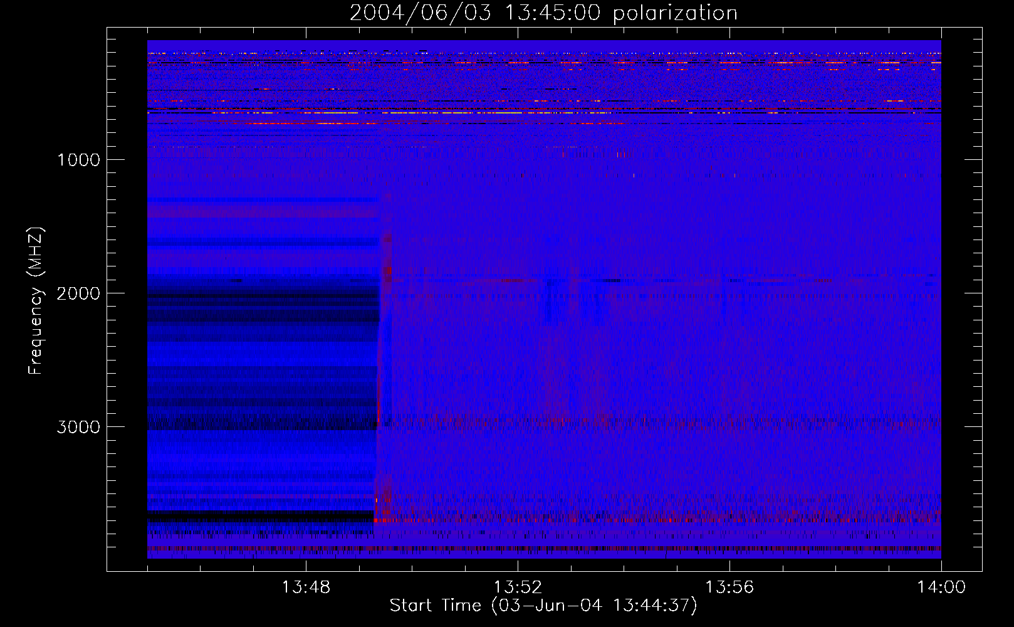
Task: Click the 13:52 time tick label
Action: (x=518, y=587)
